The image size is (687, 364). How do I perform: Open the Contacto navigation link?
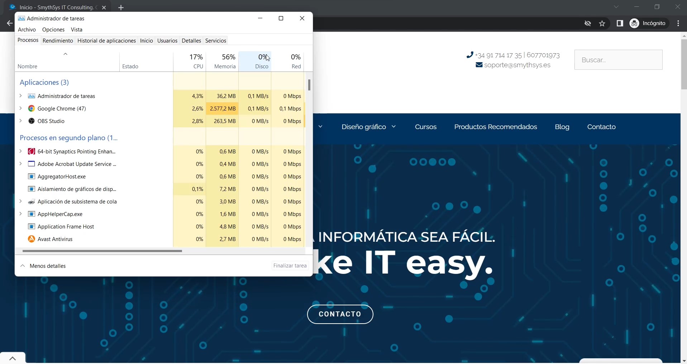coord(601,127)
